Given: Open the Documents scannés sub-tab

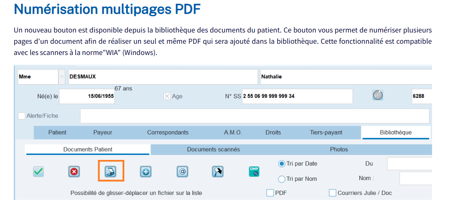Looking at the screenshot, I should click(x=213, y=150).
